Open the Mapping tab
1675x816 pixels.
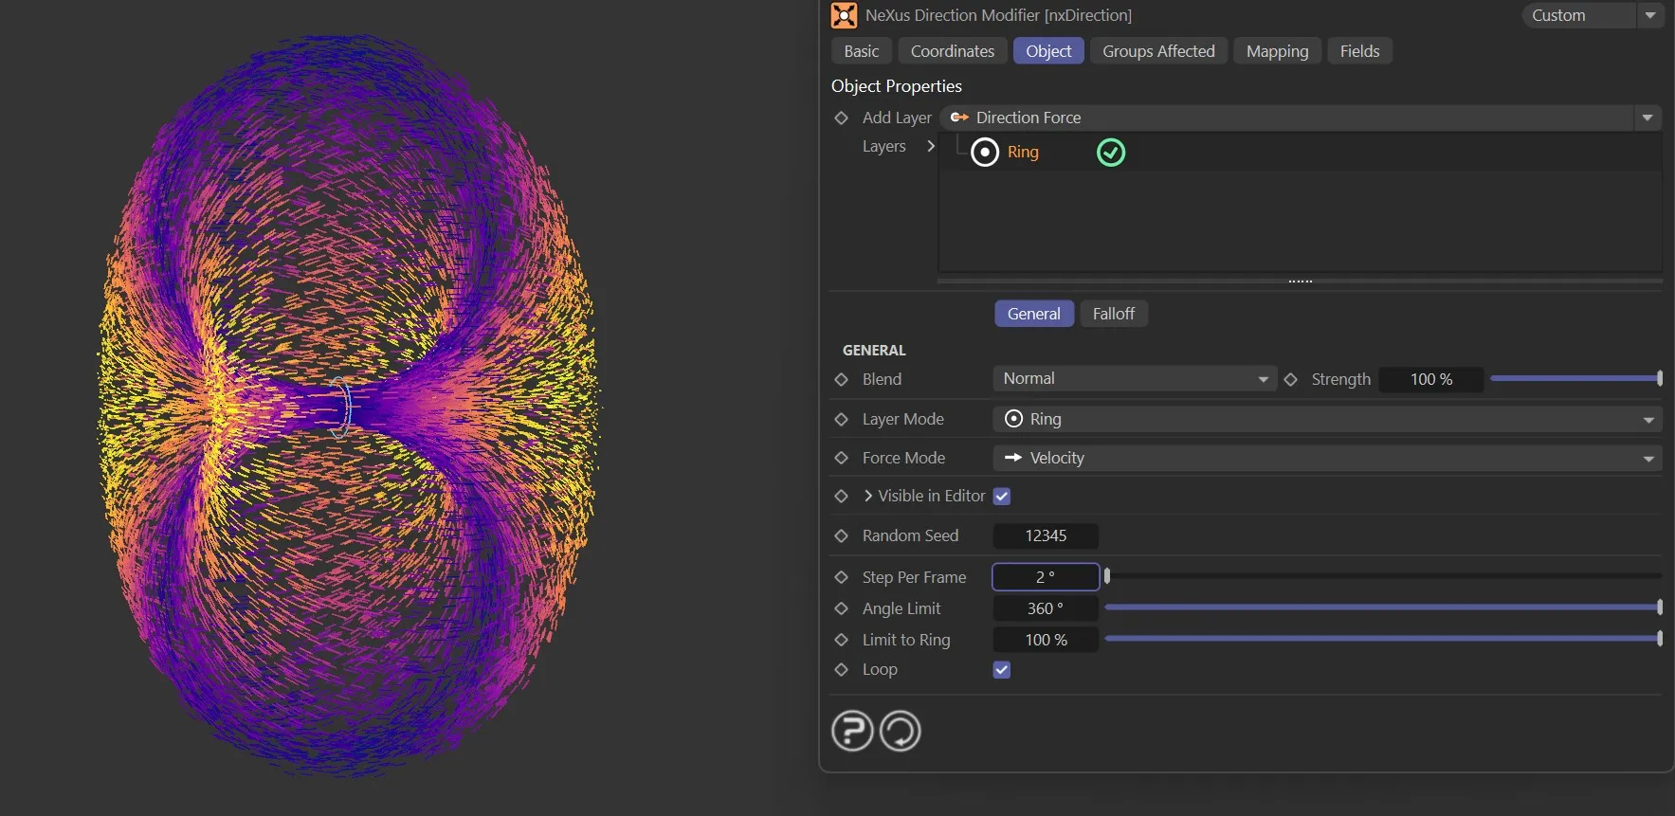point(1277,51)
